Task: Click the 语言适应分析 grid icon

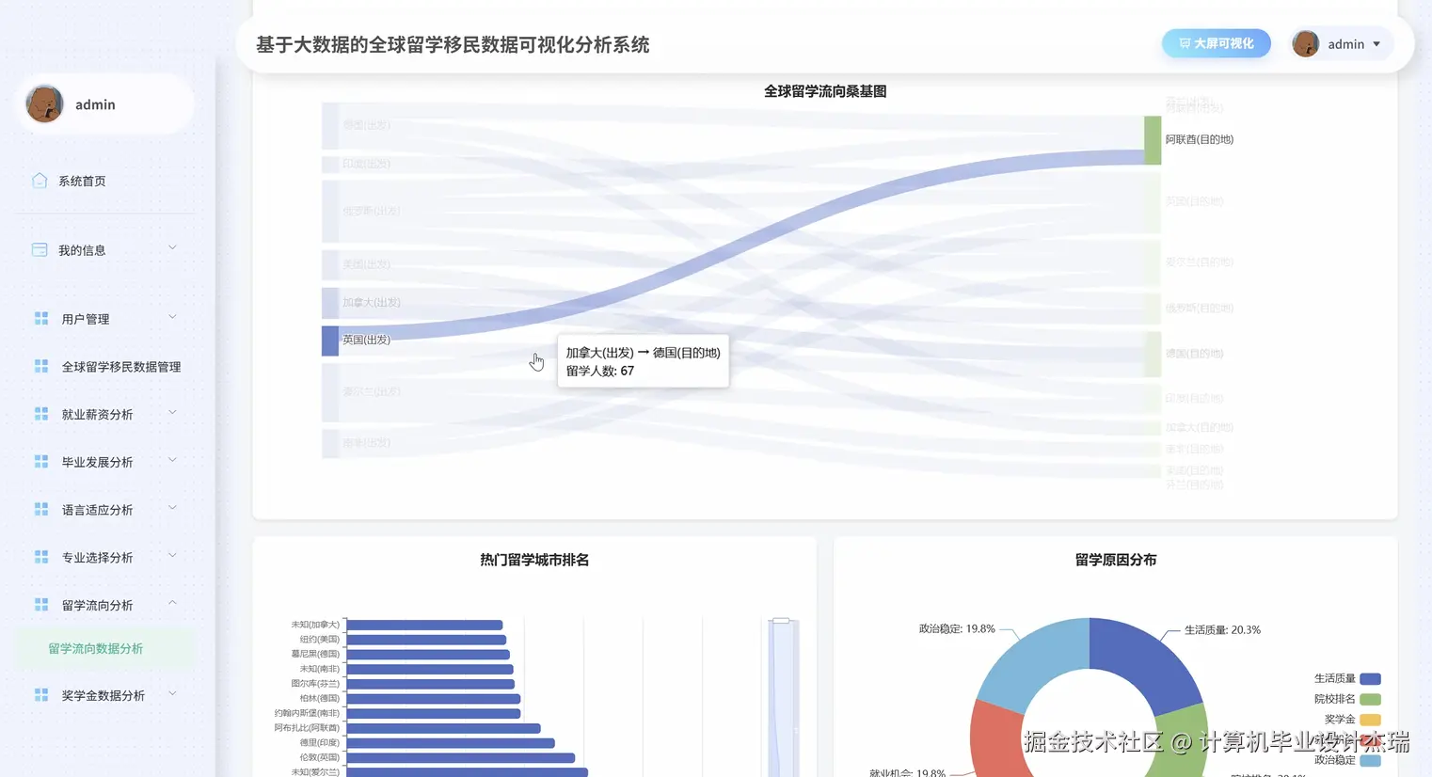Action: click(x=41, y=509)
